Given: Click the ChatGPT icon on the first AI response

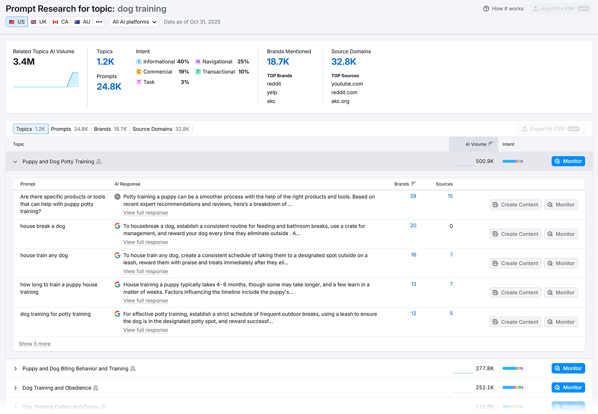Looking at the screenshot, I should click(x=117, y=196).
